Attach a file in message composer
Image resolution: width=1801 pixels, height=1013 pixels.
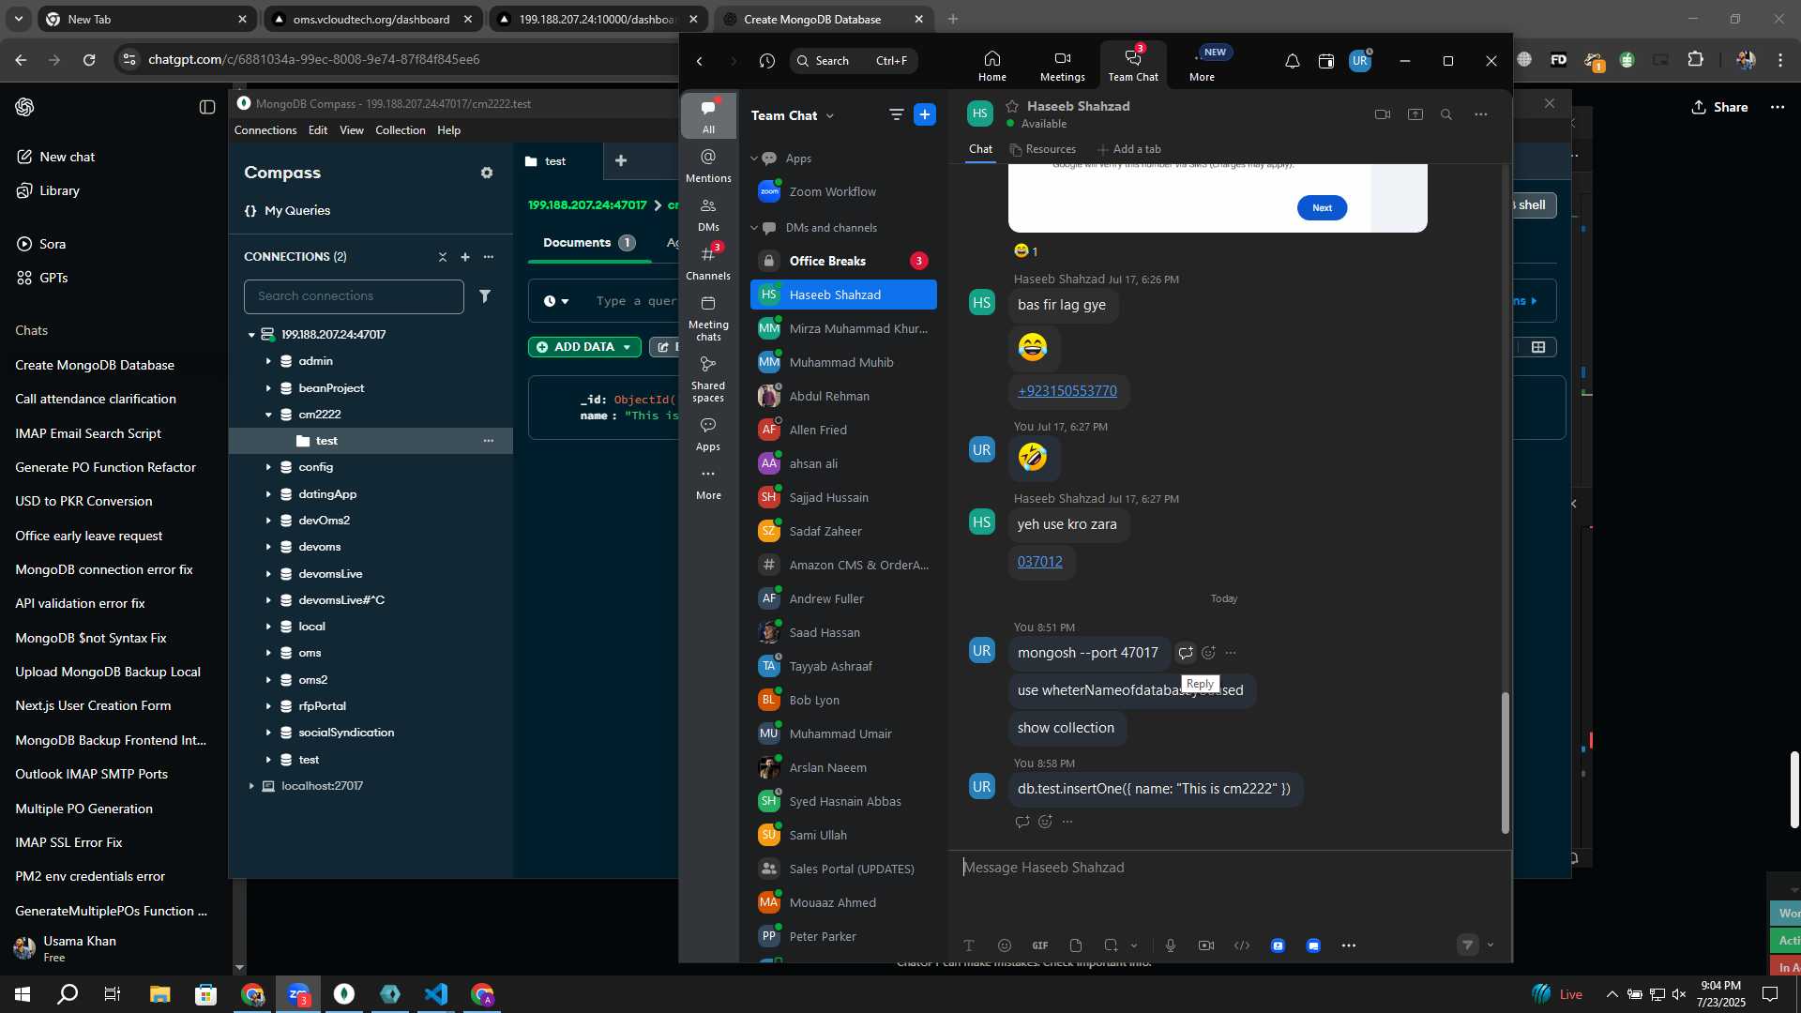(1075, 945)
